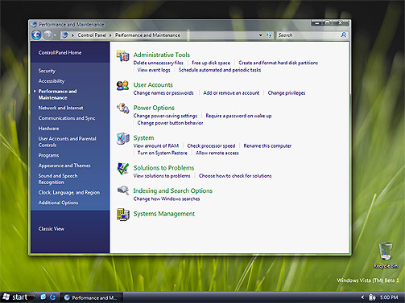Click Allow remote access link

[217, 153]
